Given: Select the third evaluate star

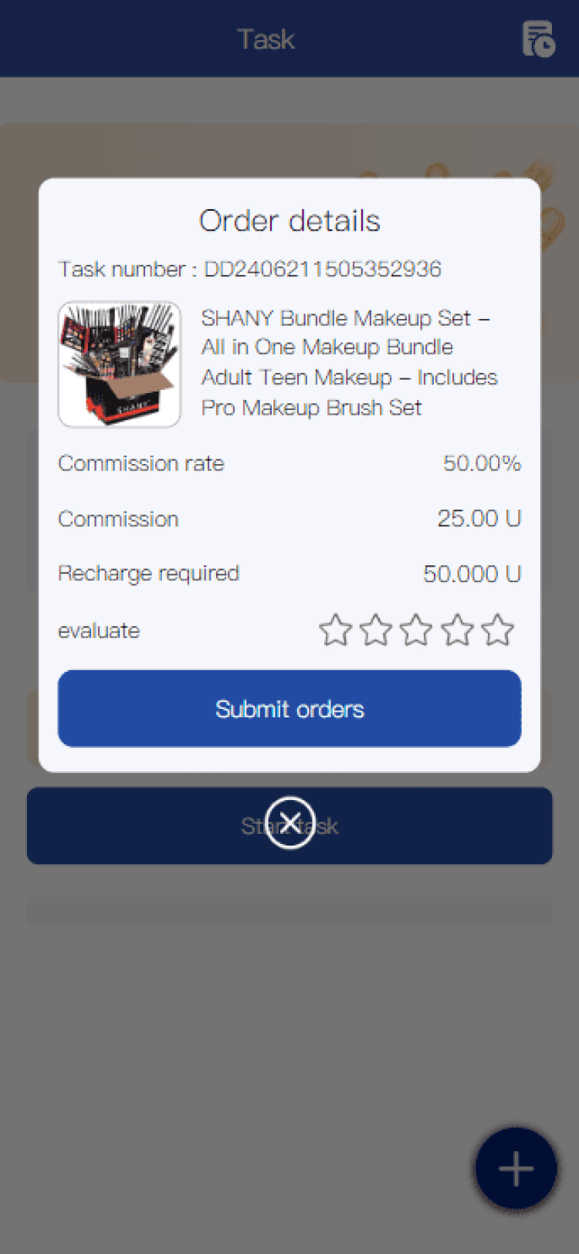Looking at the screenshot, I should [x=416, y=630].
